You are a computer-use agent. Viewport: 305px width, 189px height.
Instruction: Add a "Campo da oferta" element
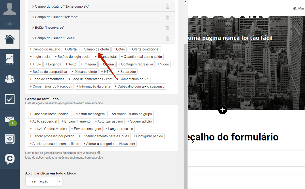(x=95, y=49)
